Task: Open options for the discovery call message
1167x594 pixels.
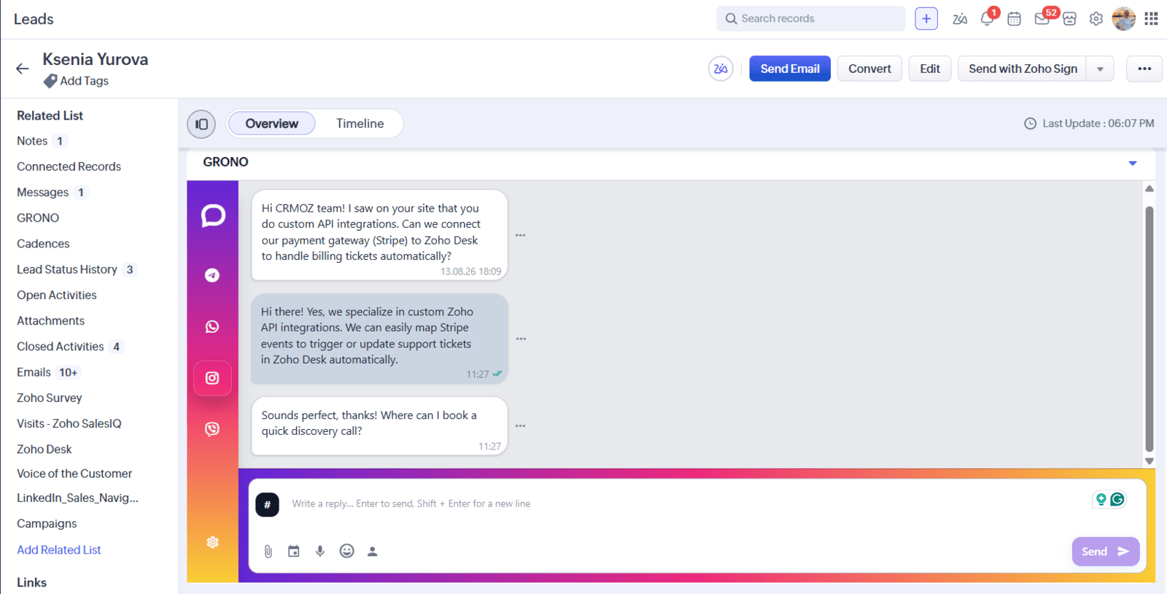Action: pos(520,425)
